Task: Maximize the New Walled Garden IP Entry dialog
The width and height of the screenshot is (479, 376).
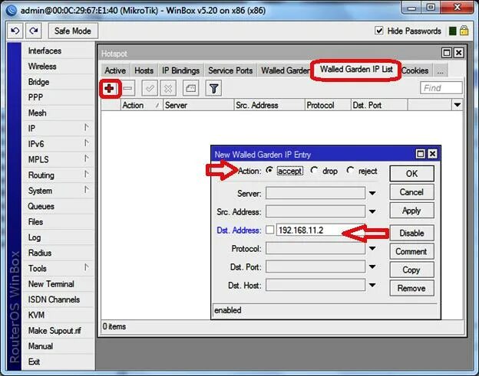Action: pos(421,154)
